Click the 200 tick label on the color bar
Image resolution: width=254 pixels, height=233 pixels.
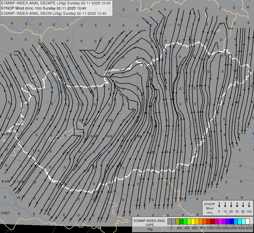(x=179, y=228)
